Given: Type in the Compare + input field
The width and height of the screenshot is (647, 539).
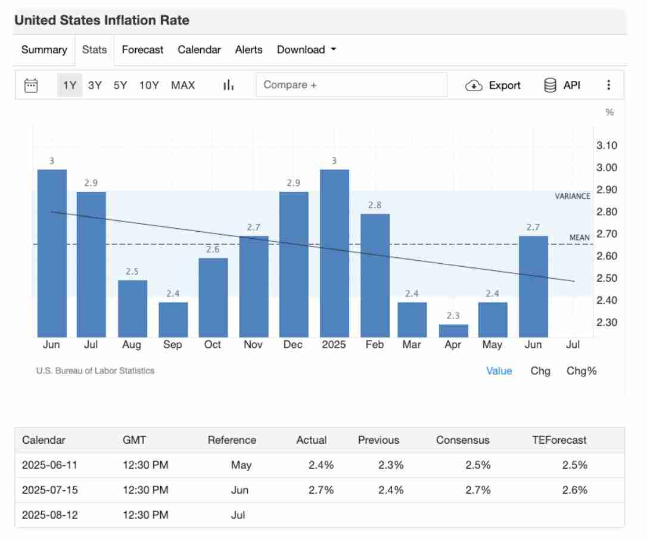Looking at the screenshot, I should point(352,85).
